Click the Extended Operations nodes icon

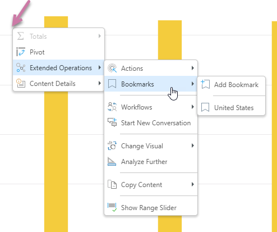pos(21,67)
